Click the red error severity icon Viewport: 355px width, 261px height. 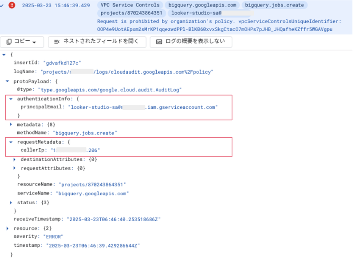(x=12, y=5)
